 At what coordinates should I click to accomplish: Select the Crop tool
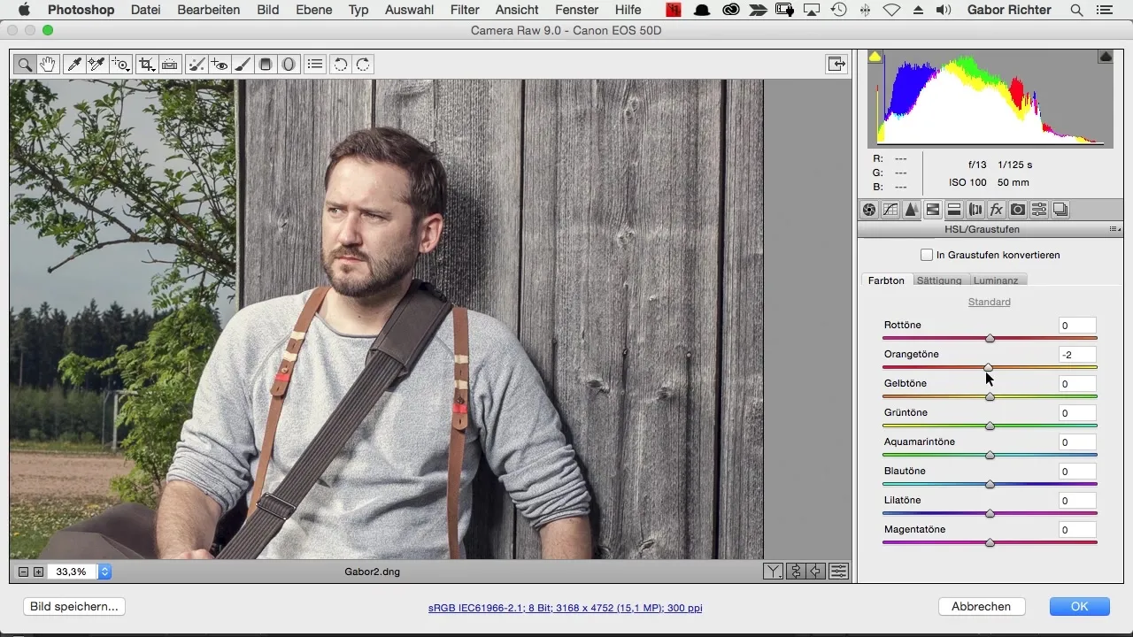point(146,65)
